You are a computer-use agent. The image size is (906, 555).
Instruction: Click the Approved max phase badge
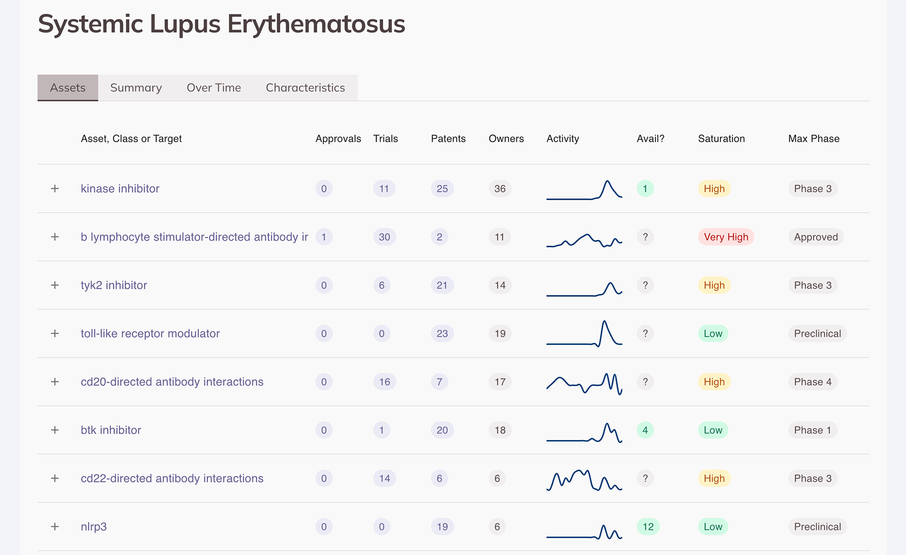(816, 237)
